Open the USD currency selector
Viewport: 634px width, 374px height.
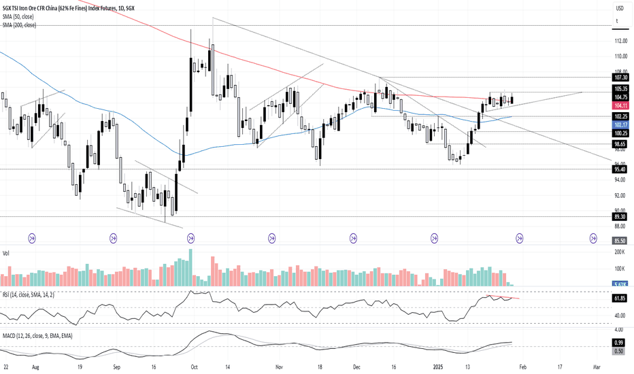pyautogui.click(x=620, y=8)
